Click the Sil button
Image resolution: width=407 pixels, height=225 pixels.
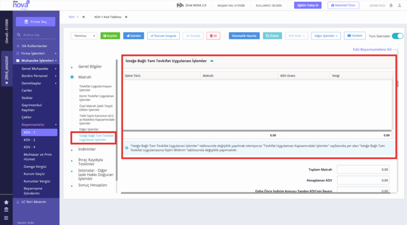pos(213,36)
